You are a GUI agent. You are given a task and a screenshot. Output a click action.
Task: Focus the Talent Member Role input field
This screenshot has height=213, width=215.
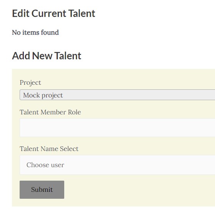coord(117,128)
